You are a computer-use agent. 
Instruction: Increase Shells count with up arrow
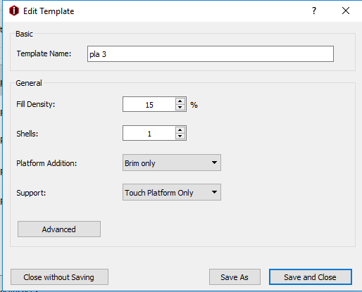[x=180, y=130]
